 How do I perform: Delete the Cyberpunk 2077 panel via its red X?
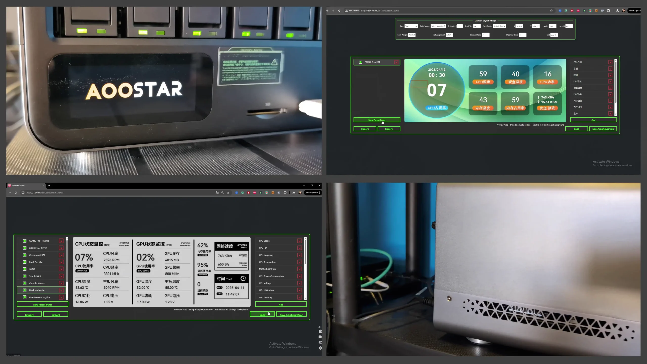point(61,255)
